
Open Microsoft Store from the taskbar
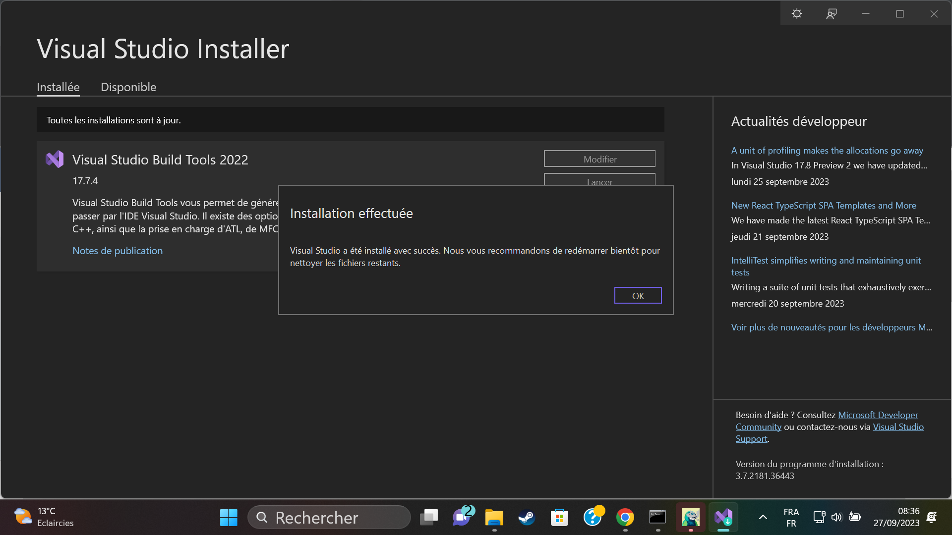[559, 518]
